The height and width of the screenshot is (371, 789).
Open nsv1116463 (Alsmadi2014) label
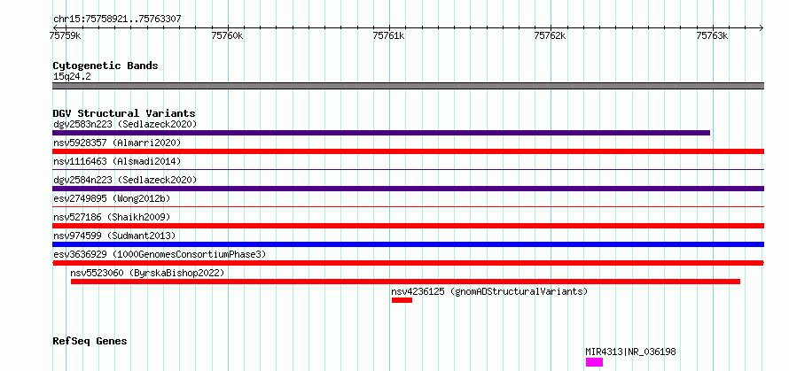[x=117, y=161]
